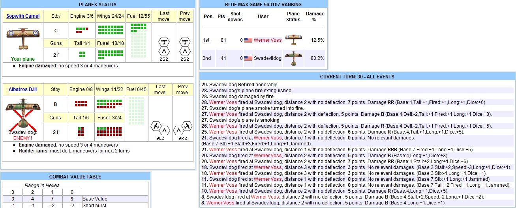Click the 'Fusel. 3/24' label
The height and width of the screenshot is (208, 516).
tap(109, 117)
